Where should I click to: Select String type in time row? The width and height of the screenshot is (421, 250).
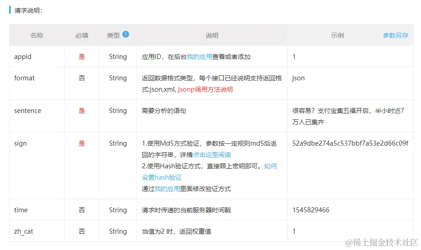coord(118,210)
